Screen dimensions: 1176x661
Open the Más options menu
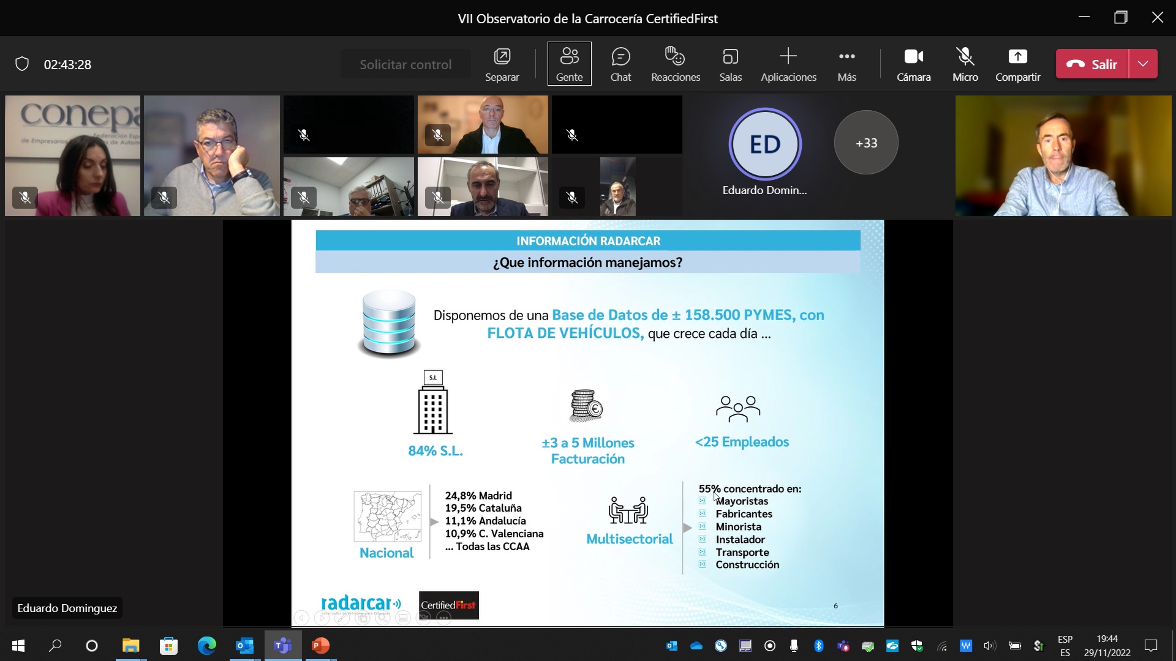point(846,64)
